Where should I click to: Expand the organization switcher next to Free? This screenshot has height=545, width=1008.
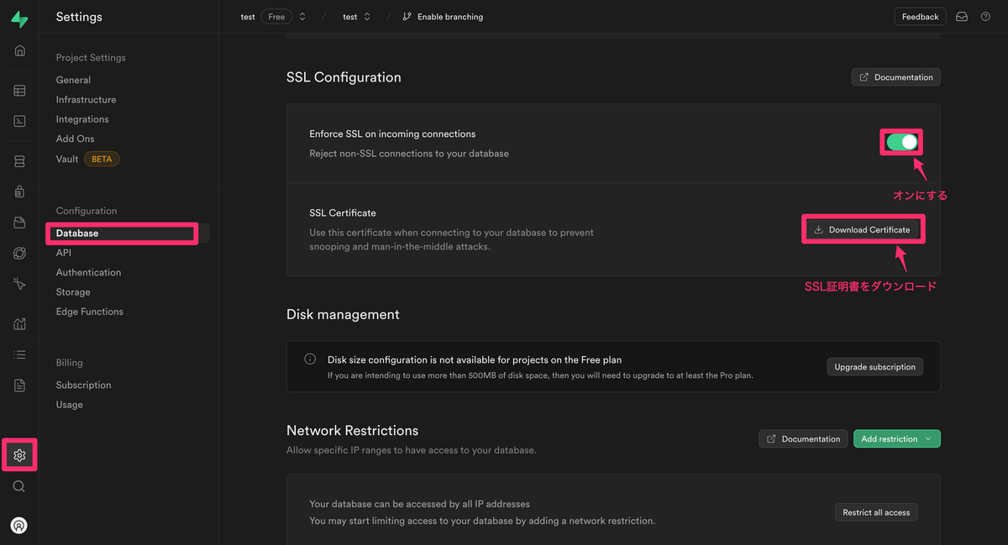pos(302,17)
